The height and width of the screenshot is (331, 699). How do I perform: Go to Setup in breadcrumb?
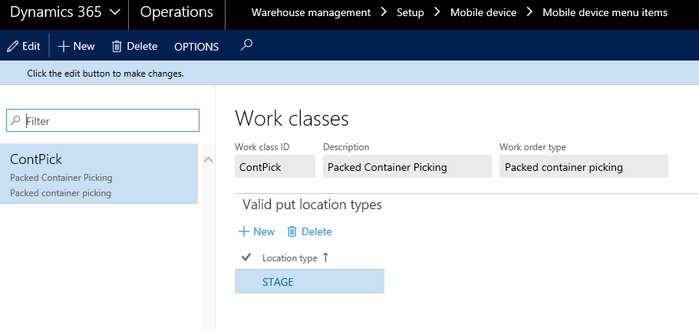point(410,12)
